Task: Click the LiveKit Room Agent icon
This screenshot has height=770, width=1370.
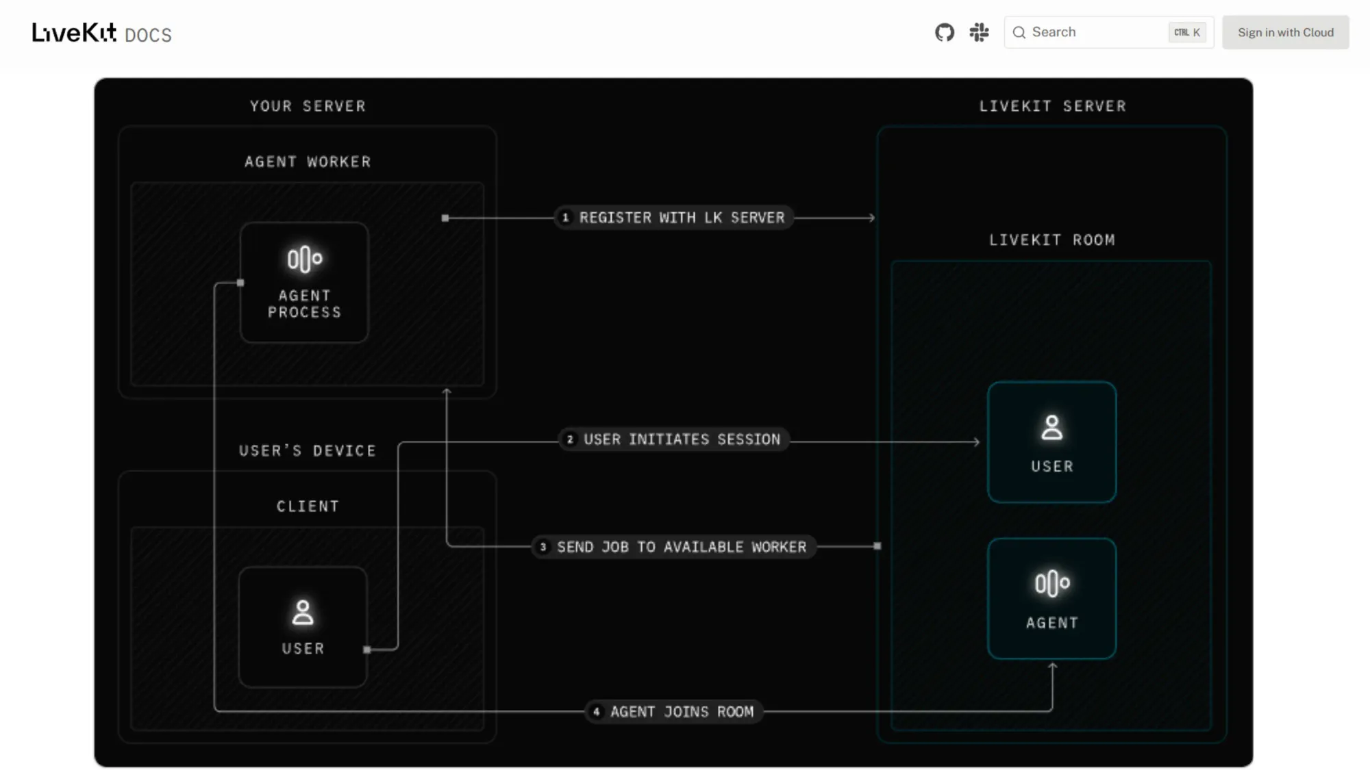Action: point(1051,583)
